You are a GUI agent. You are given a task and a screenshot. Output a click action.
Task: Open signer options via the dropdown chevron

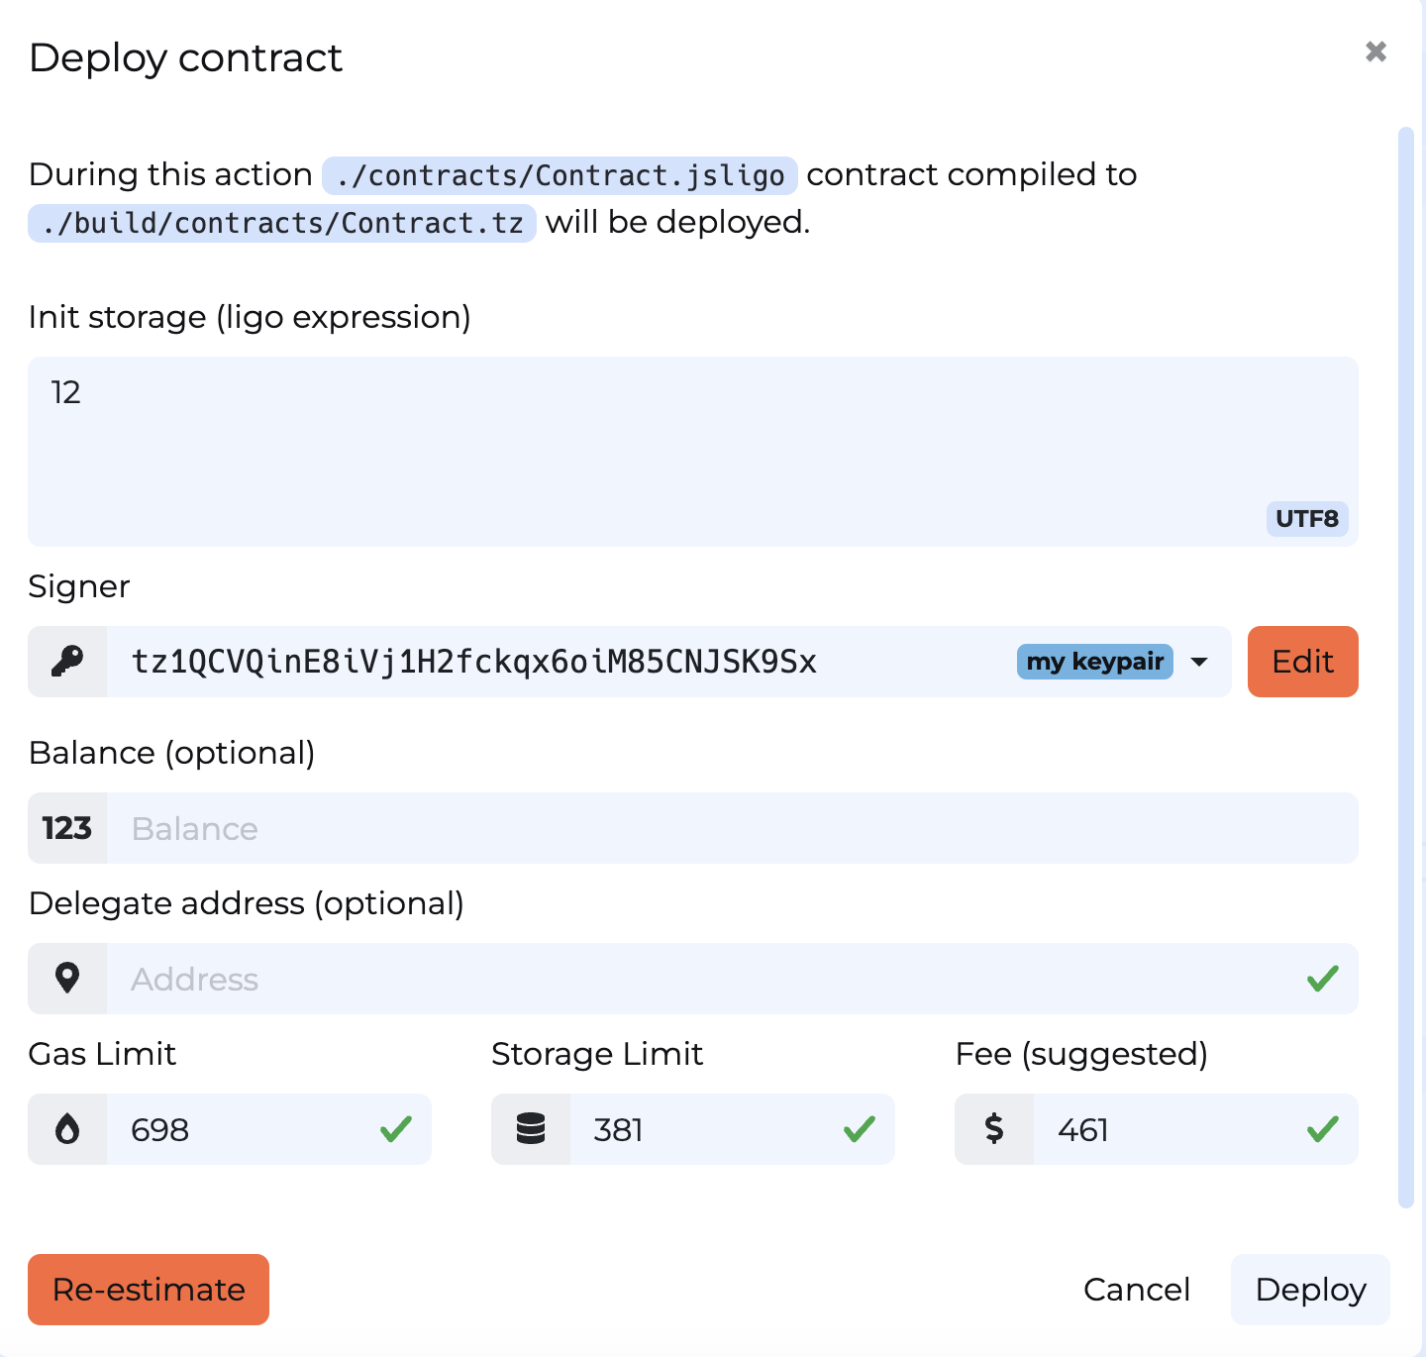click(1198, 662)
